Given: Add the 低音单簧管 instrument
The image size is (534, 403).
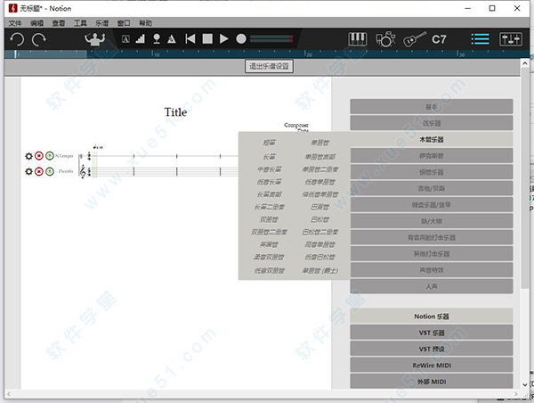Looking at the screenshot, I should tap(320, 182).
